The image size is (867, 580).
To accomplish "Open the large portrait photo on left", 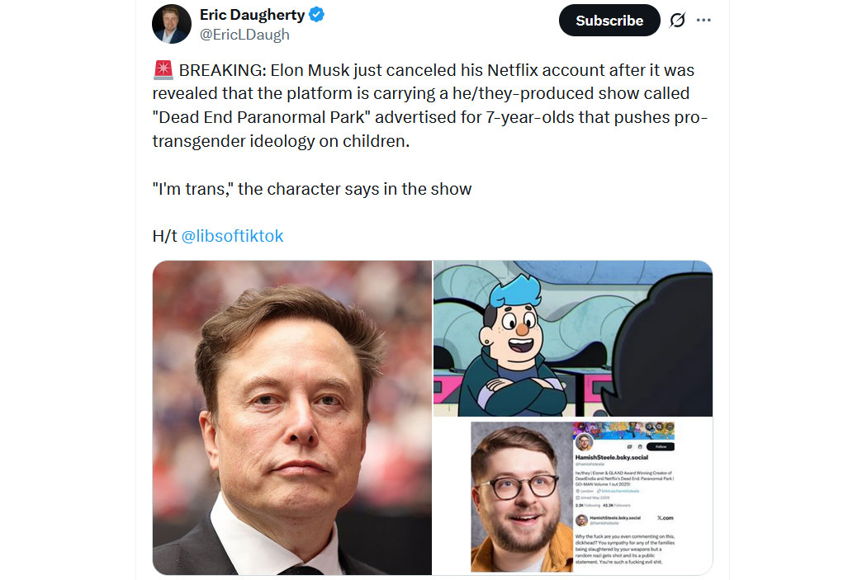I will pos(292,417).
